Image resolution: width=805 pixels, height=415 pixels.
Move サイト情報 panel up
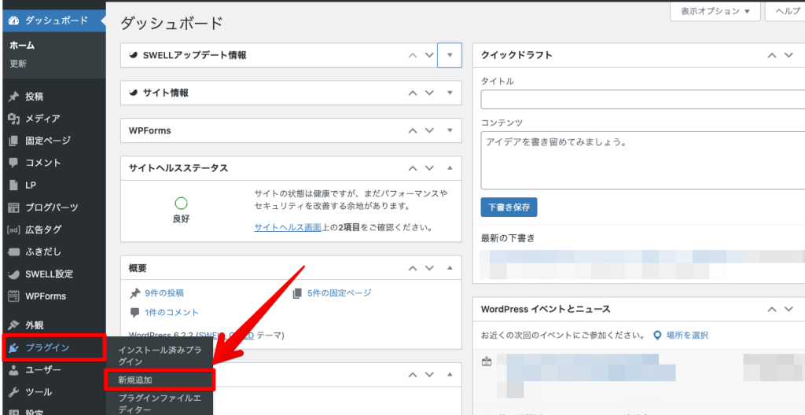pos(412,93)
